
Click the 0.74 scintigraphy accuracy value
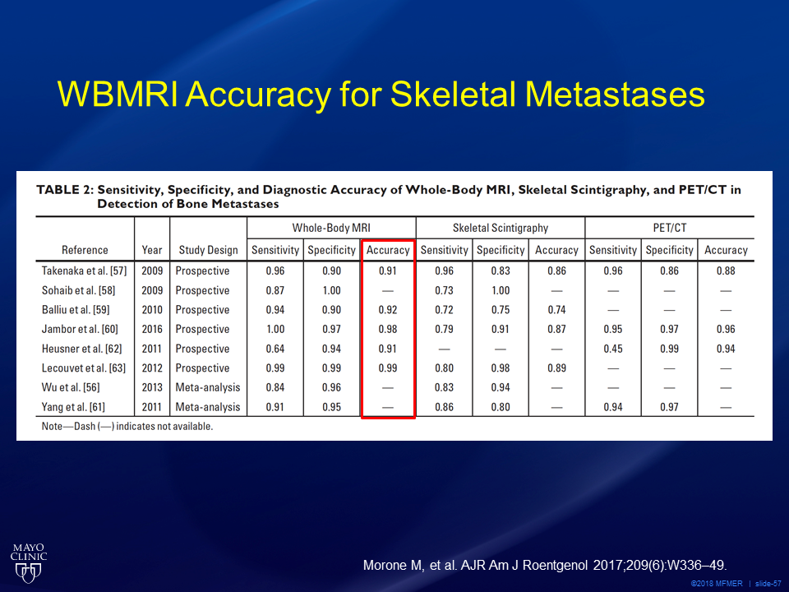(556, 310)
